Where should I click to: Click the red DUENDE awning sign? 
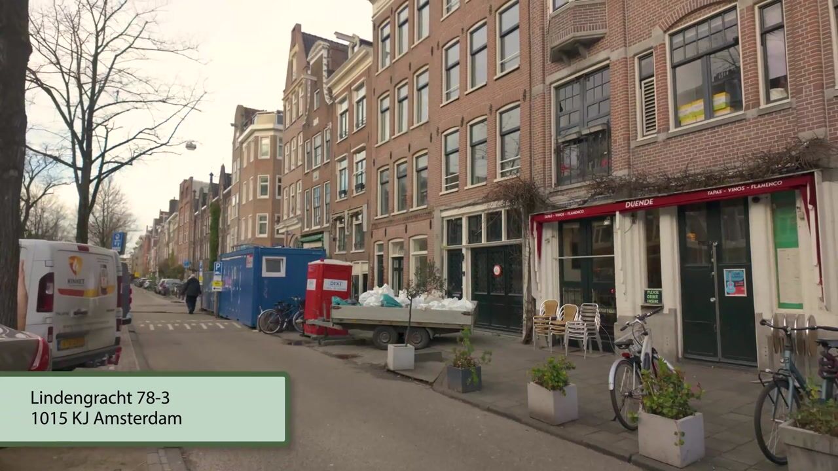[639, 203]
